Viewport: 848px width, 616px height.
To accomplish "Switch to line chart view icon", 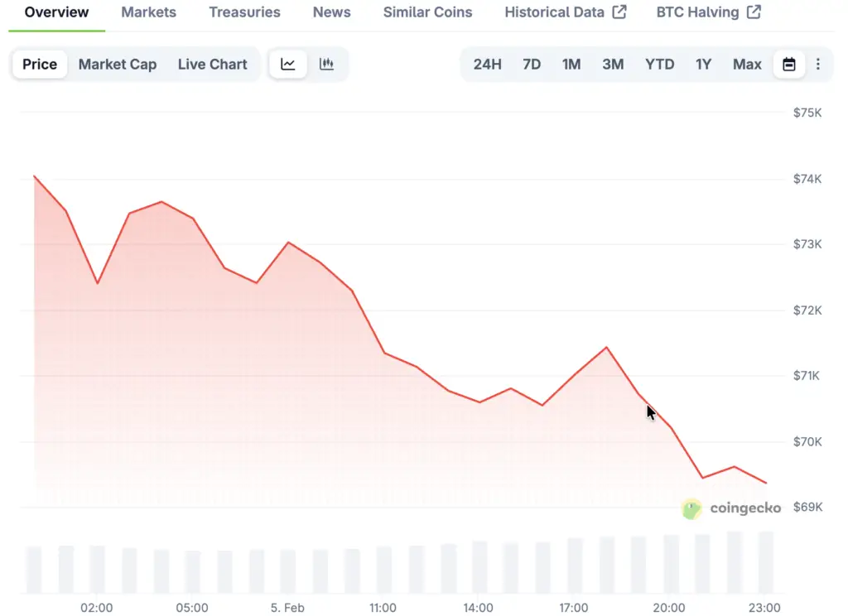I will (288, 65).
